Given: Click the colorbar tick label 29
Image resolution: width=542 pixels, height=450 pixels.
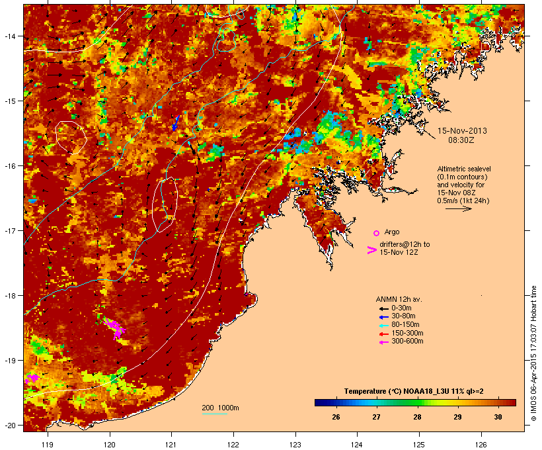Looking at the screenshot, I should click(x=457, y=417).
